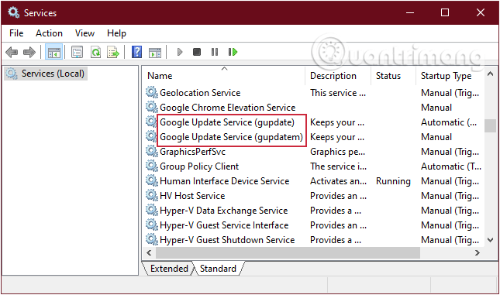Click the gear icon of Hyper-V Guest Shutdown Service

point(152,239)
